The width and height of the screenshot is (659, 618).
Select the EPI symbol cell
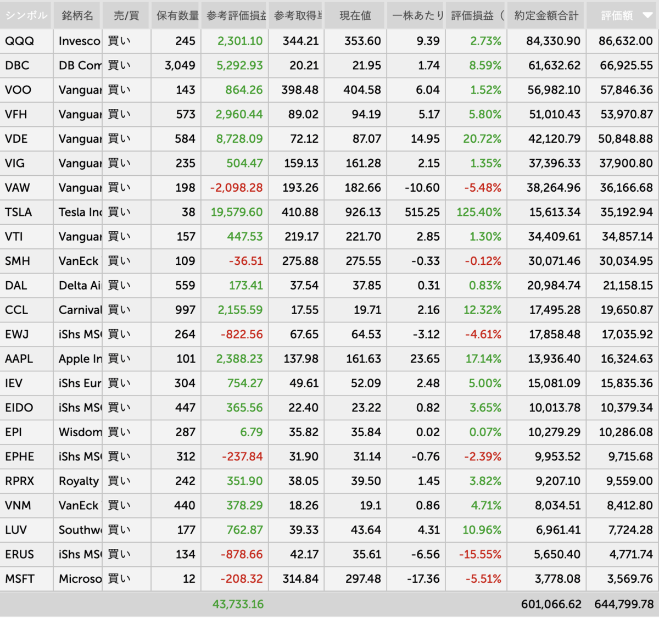[26, 432]
